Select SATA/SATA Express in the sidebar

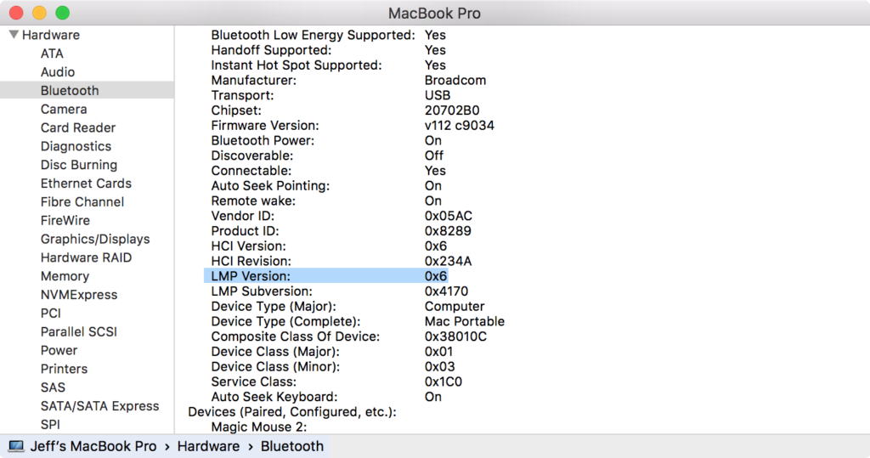click(x=99, y=406)
